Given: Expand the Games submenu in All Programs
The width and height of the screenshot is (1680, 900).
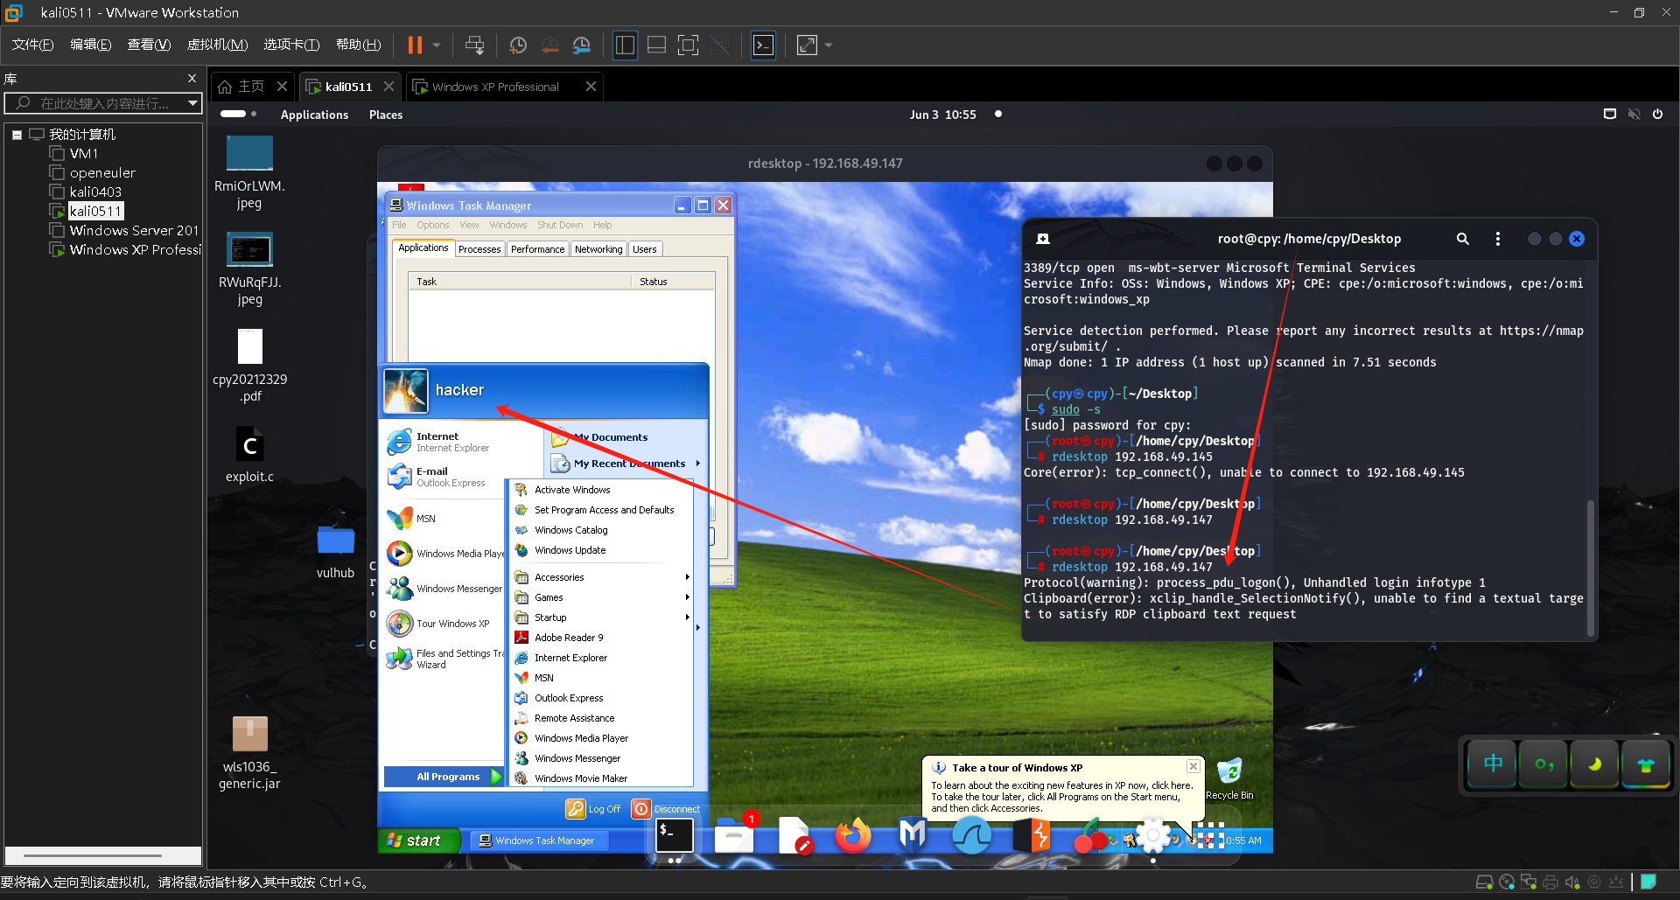Looking at the screenshot, I should click(602, 597).
